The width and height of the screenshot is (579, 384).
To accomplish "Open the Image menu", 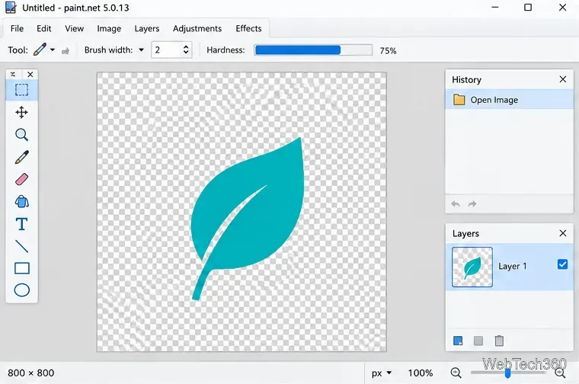I will point(109,28).
